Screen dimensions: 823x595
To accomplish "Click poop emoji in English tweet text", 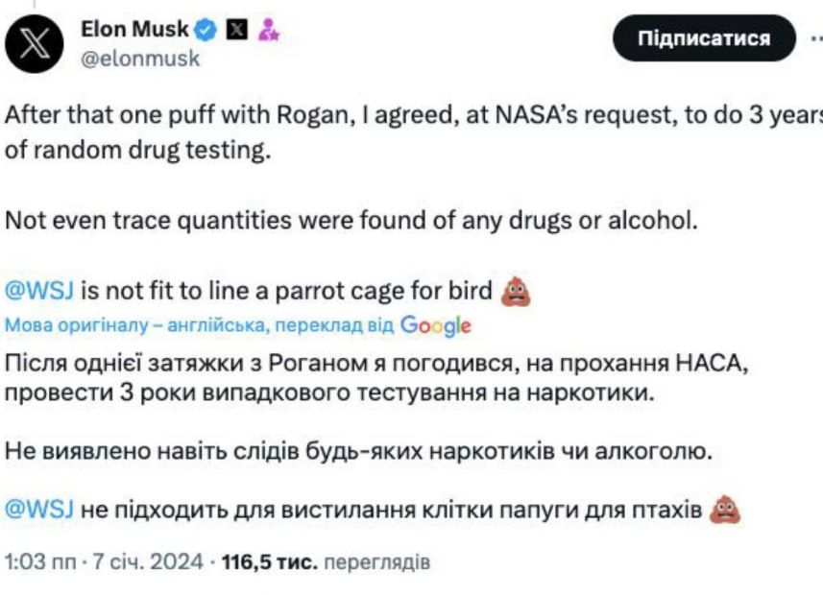I will click(517, 290).
